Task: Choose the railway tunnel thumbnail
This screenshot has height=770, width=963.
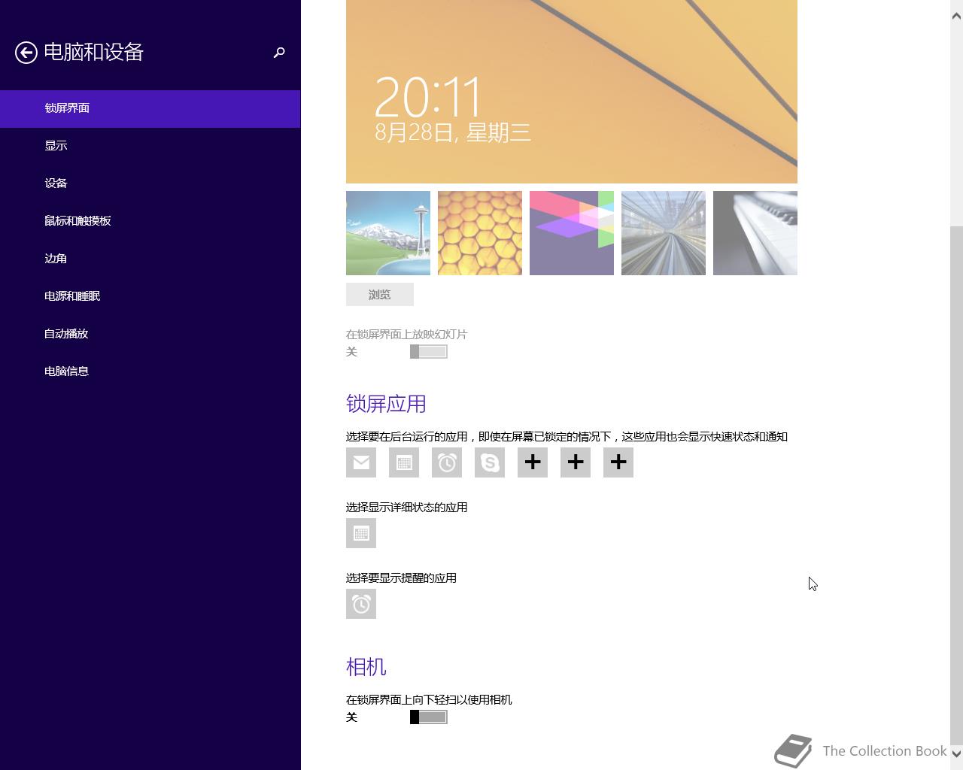Action: [x=664, y=233]
